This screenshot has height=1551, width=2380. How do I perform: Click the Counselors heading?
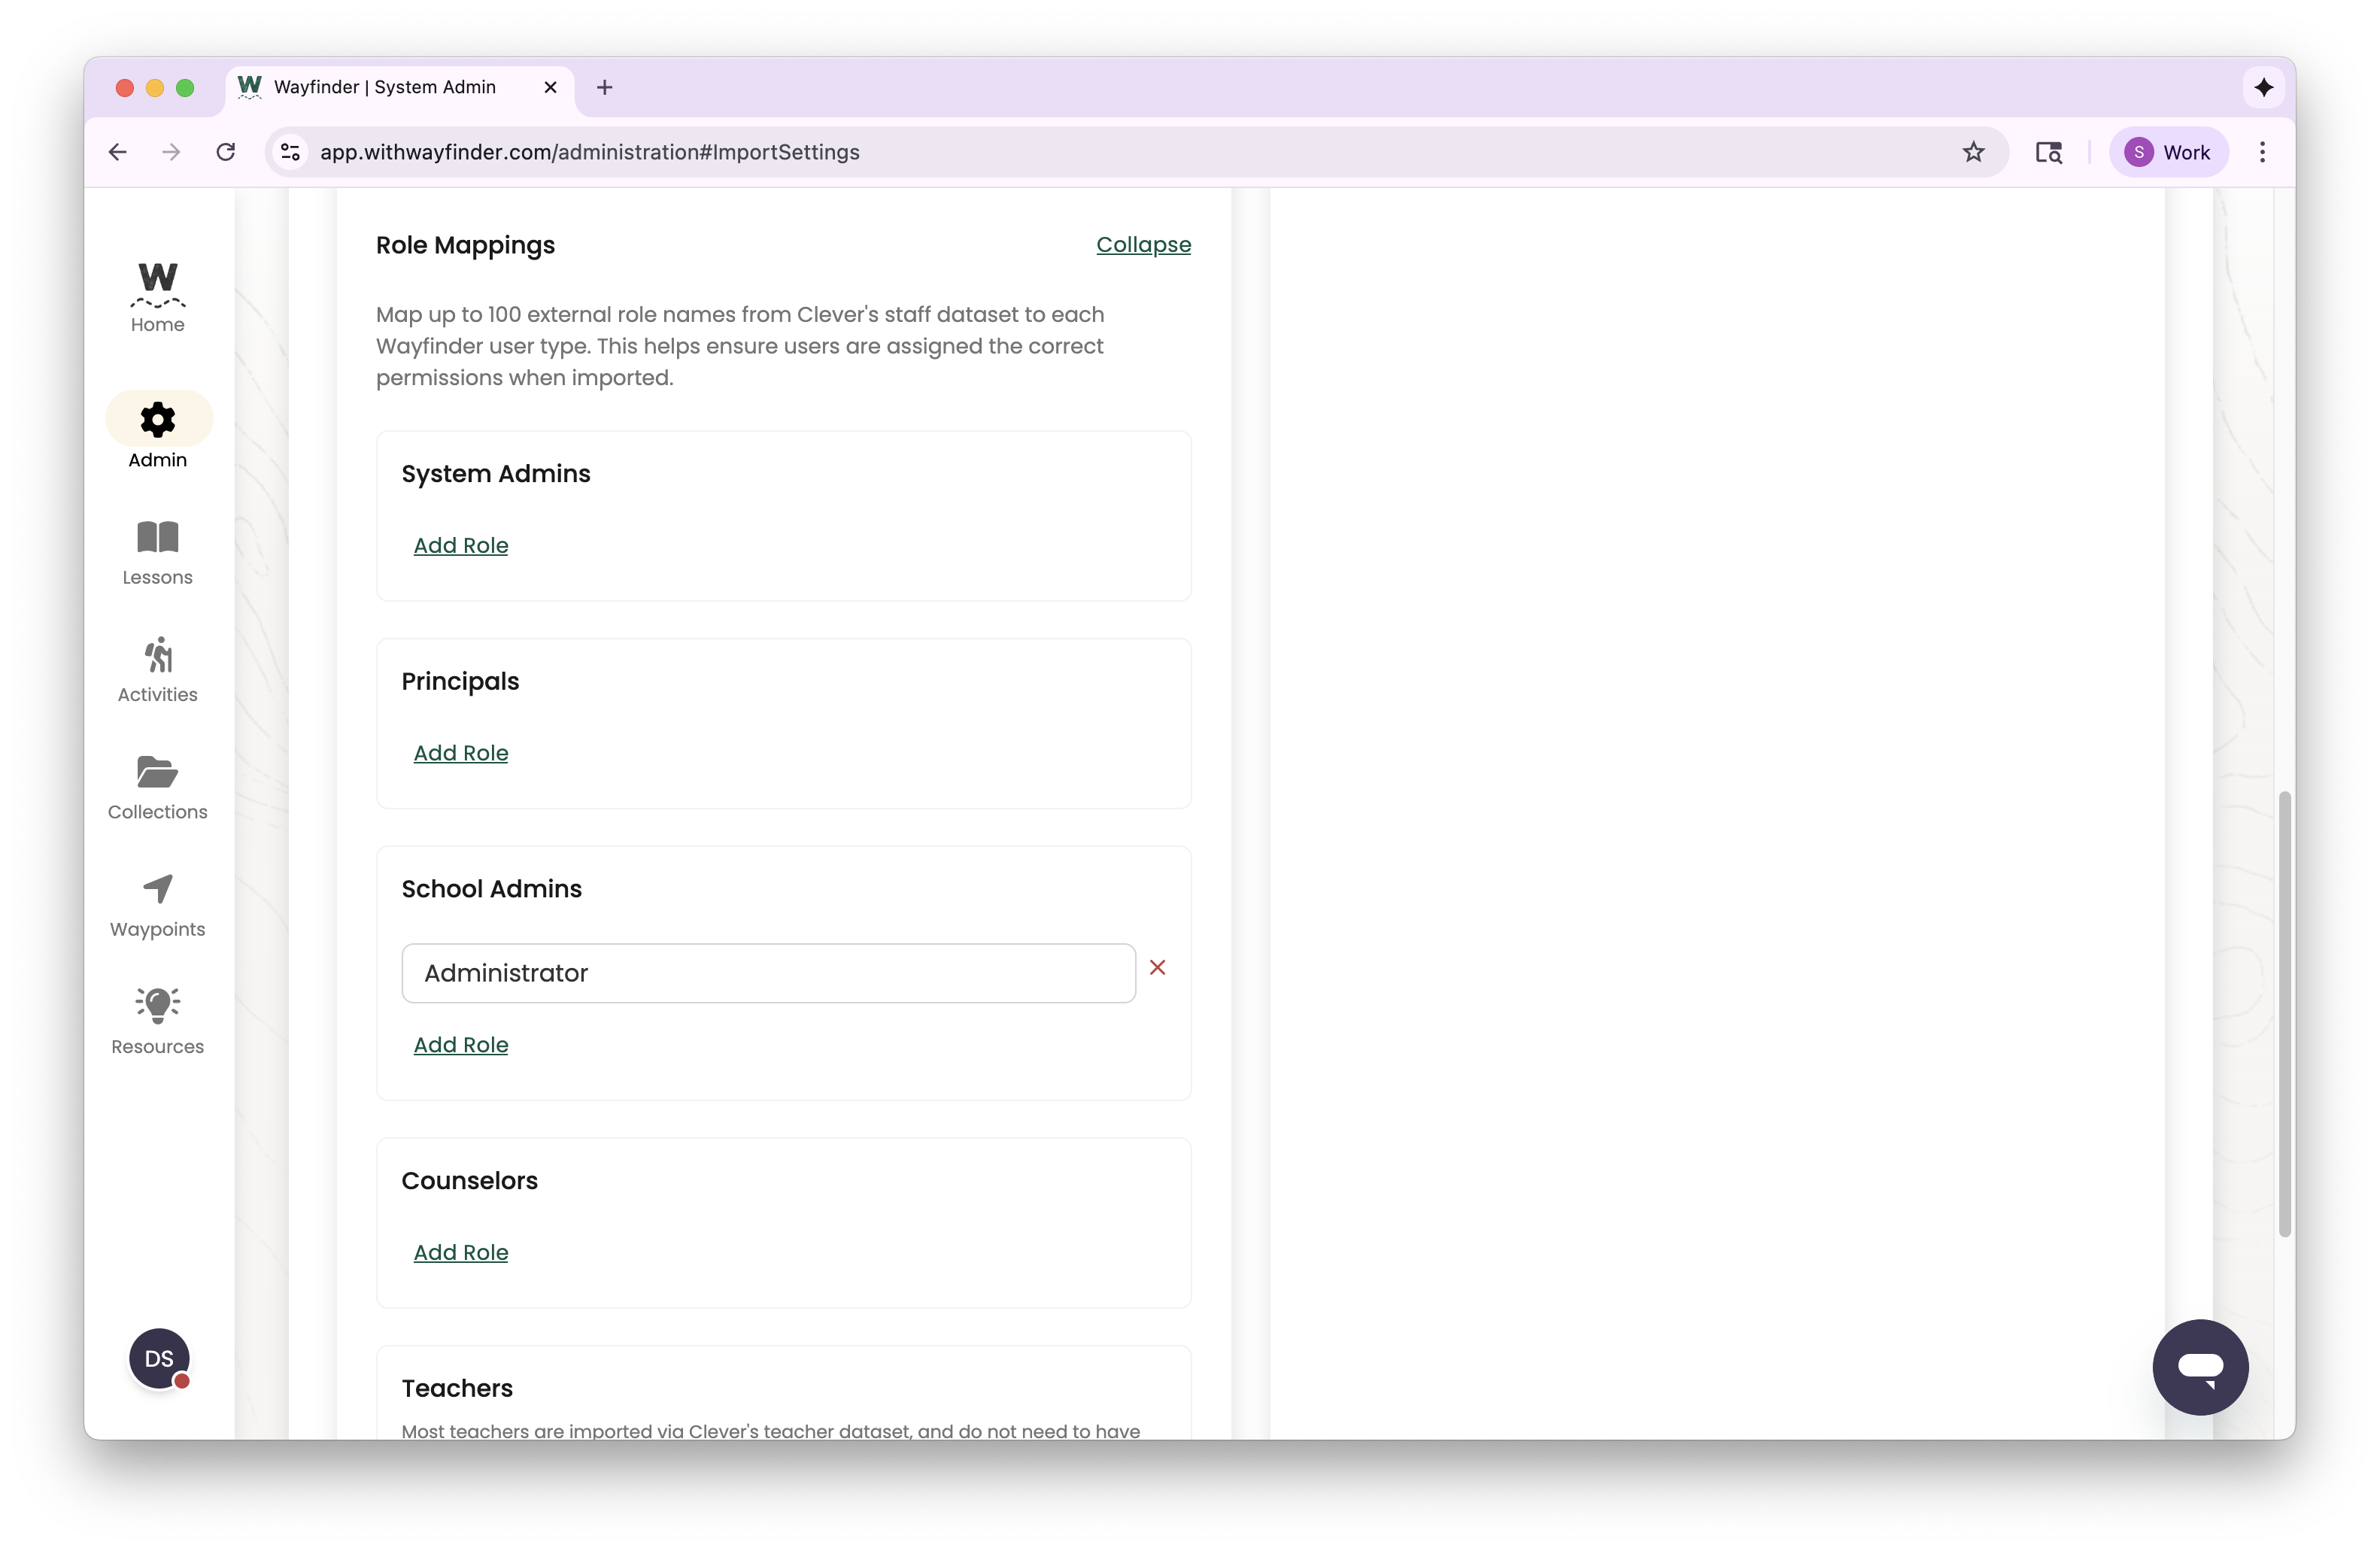[x=469, y=1181]
